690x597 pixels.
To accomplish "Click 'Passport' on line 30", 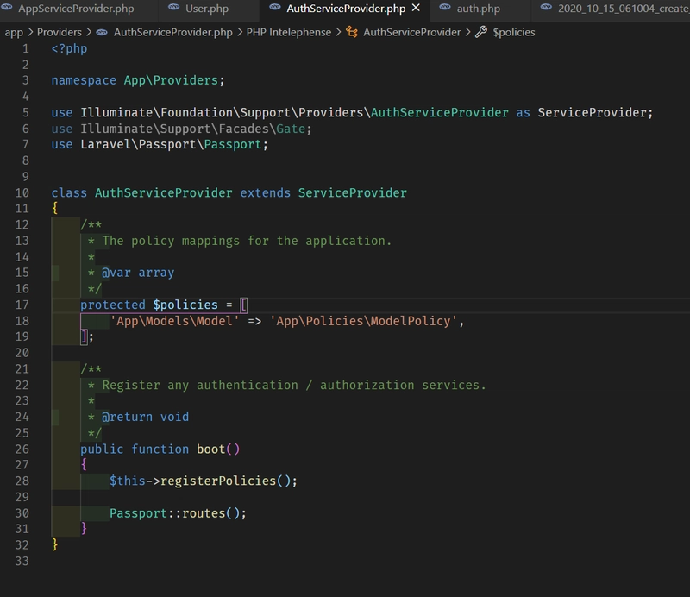I will pos(138,513).
